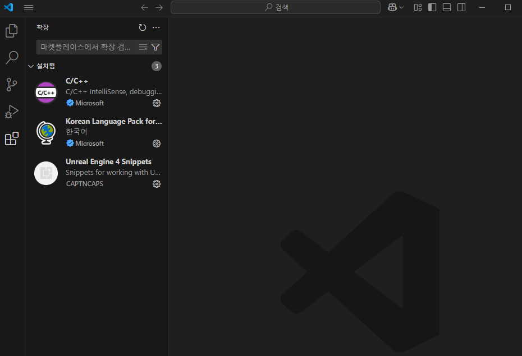Open the hamburger application menu
Screen dimensions: 522x356
pos(29,7)
